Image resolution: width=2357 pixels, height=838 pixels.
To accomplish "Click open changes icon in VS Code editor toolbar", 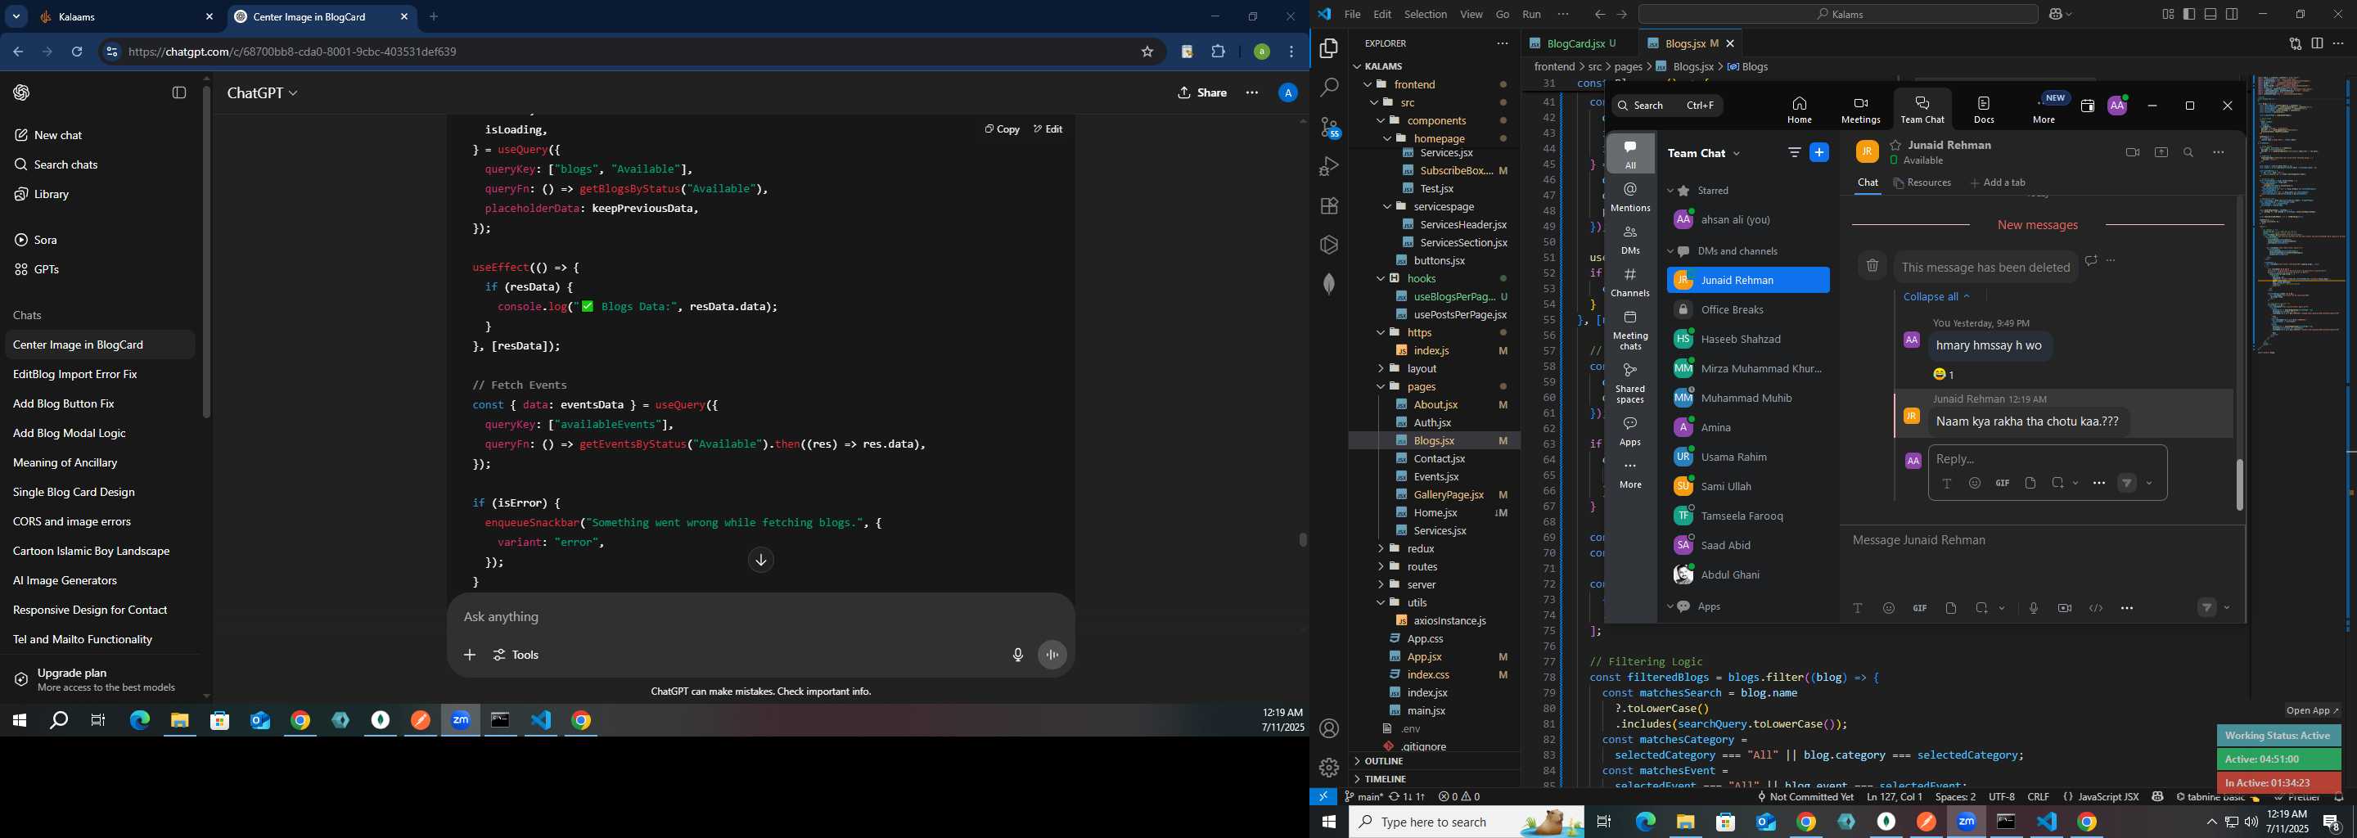I will click(x=2295, y=43).
